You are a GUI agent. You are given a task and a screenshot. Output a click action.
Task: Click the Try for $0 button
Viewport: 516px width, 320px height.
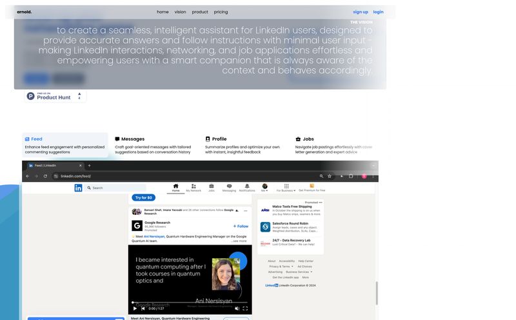point(143,197)
